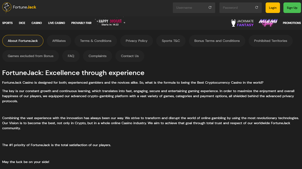This screenshot has width=302, height=169.
Task: Open the Promotions menu item
Action: pyautogui.click(x=292, y=23)
